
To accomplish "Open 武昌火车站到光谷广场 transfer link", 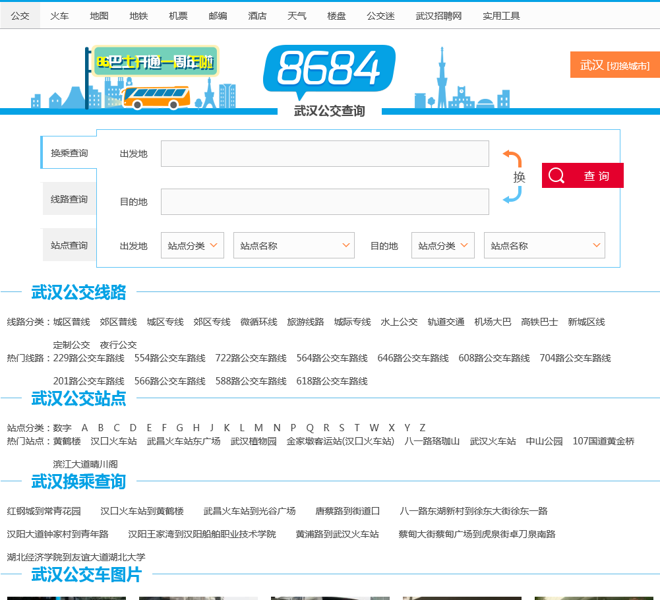I will pos(250,511).
